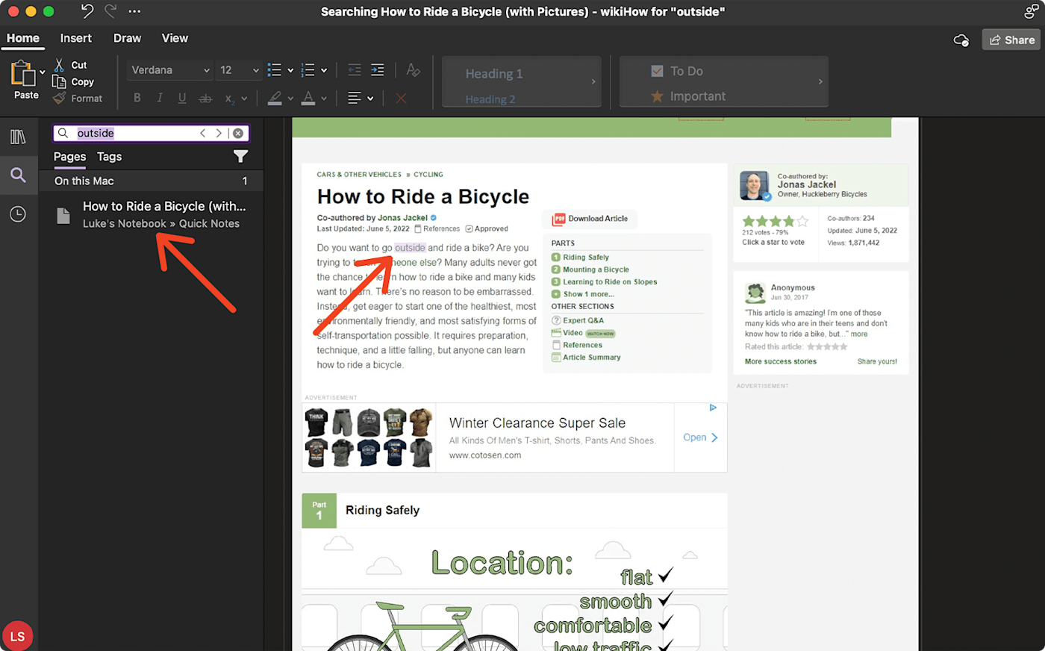Viewport: 1045px width, 651px height.
Task: Open the notebooks list in sidebar
Action: click(x=18, y=137)
